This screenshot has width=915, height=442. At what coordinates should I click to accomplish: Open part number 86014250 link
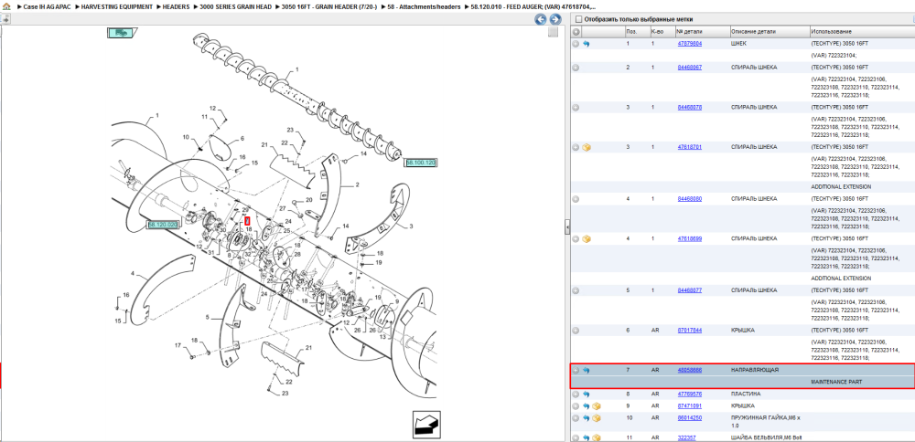pyautogui.click(x=690, y=417)
